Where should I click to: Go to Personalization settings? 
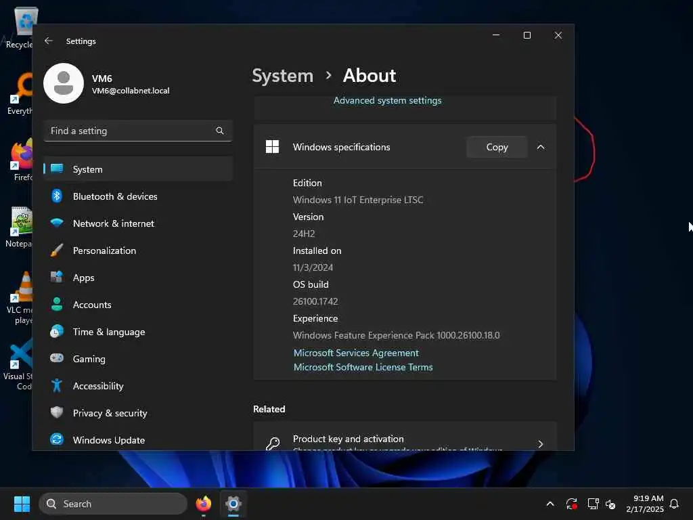pyautogui.click(x=138, y=251)
